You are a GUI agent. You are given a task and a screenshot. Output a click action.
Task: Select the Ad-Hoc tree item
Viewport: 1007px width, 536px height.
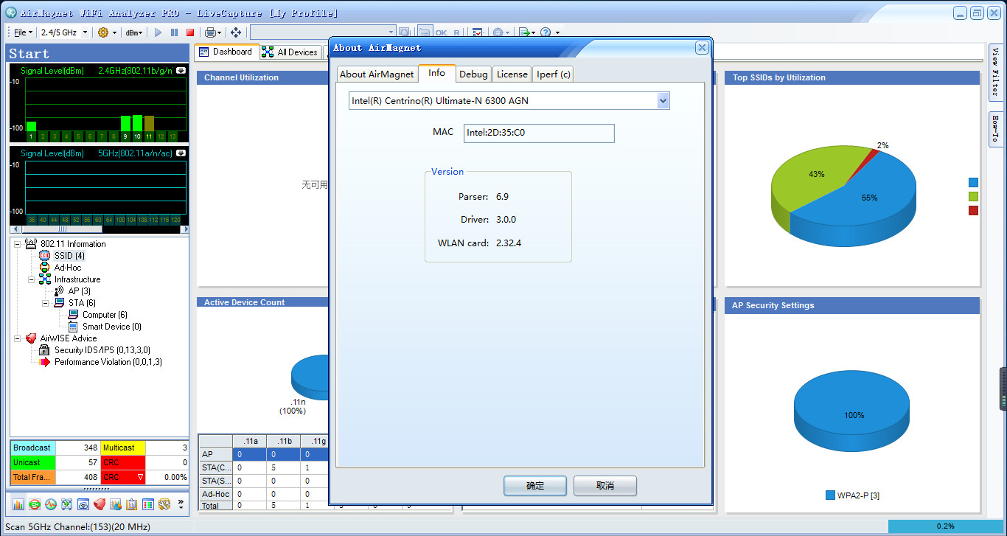(68, 268)
